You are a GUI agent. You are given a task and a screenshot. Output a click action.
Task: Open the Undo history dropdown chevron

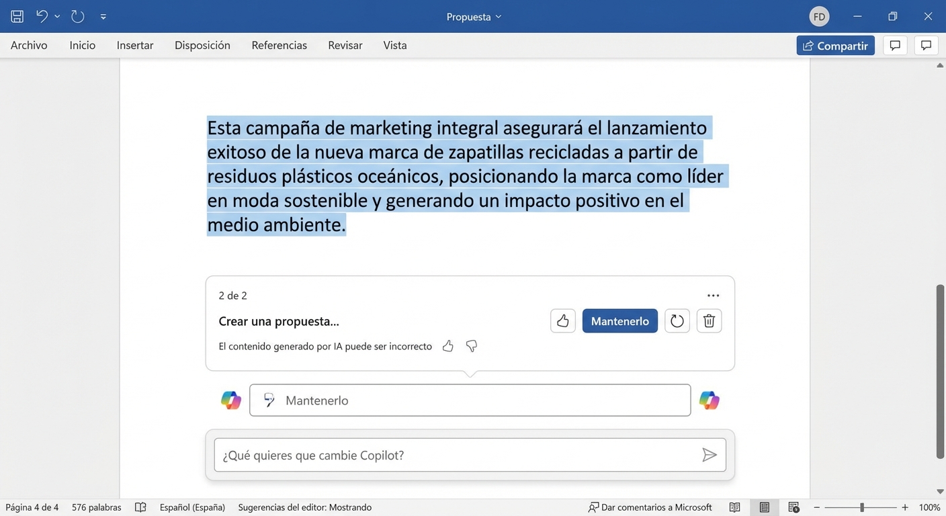(x=57, y=16)
